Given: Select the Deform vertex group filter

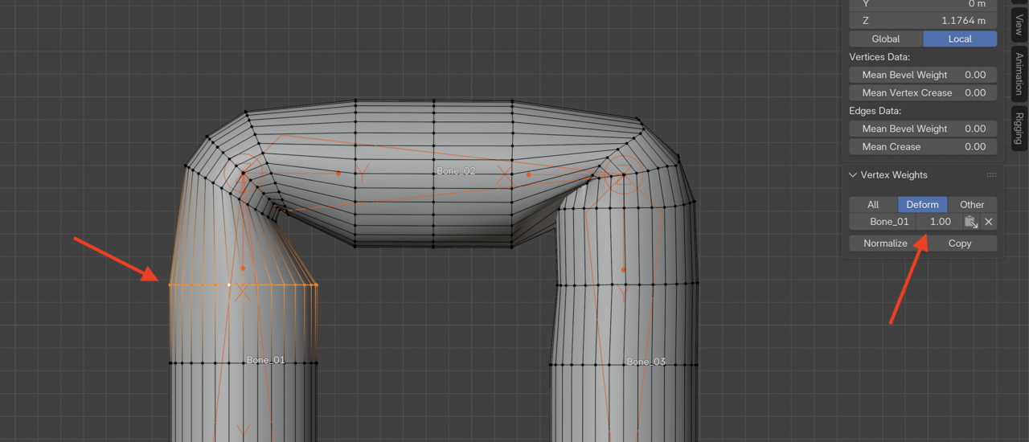Looking at the screenshot, I should tap(922, 204).
